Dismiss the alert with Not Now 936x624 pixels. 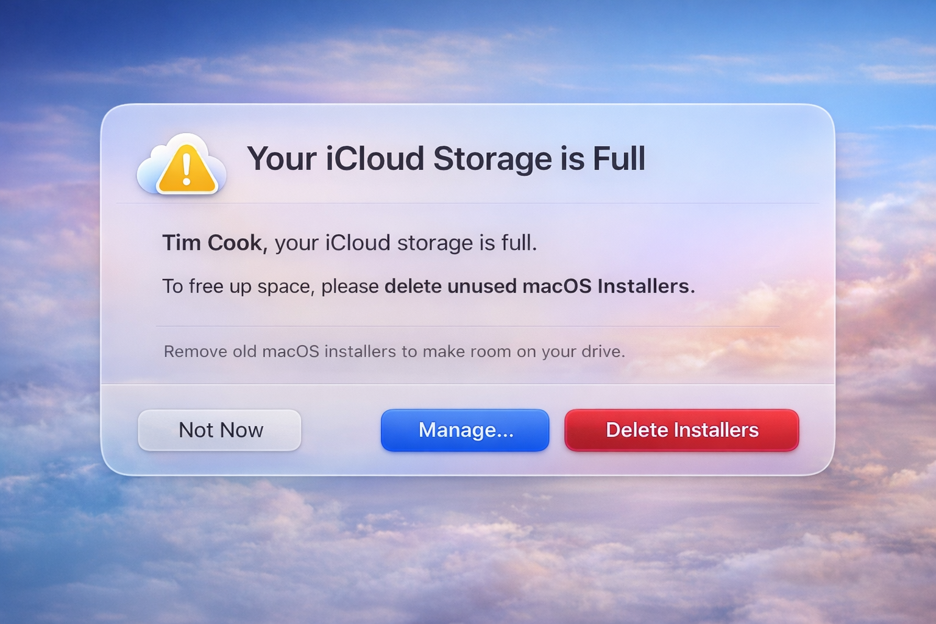point(219,430)
